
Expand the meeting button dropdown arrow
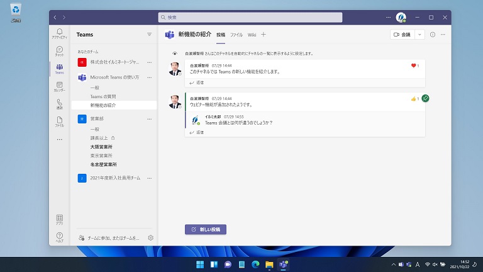[x=419, y=35]
